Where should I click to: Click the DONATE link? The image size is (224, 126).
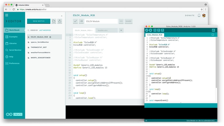coord(190,15)
